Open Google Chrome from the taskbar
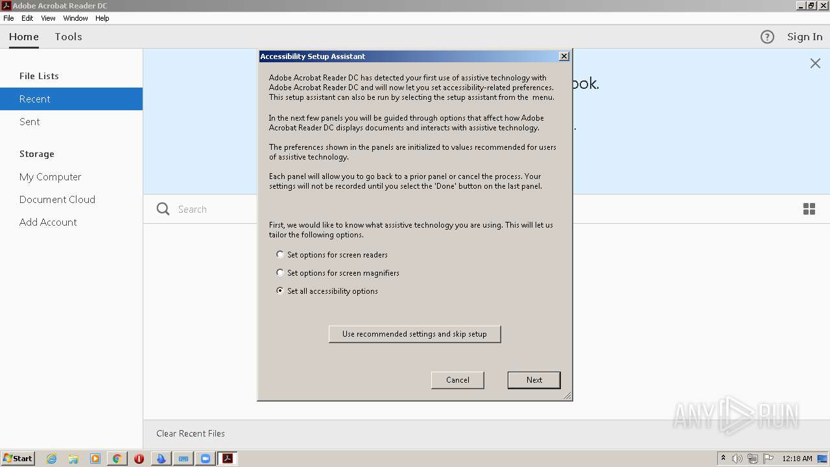The height and width of the screenshot is (467, 830). [x=117, y=459]
